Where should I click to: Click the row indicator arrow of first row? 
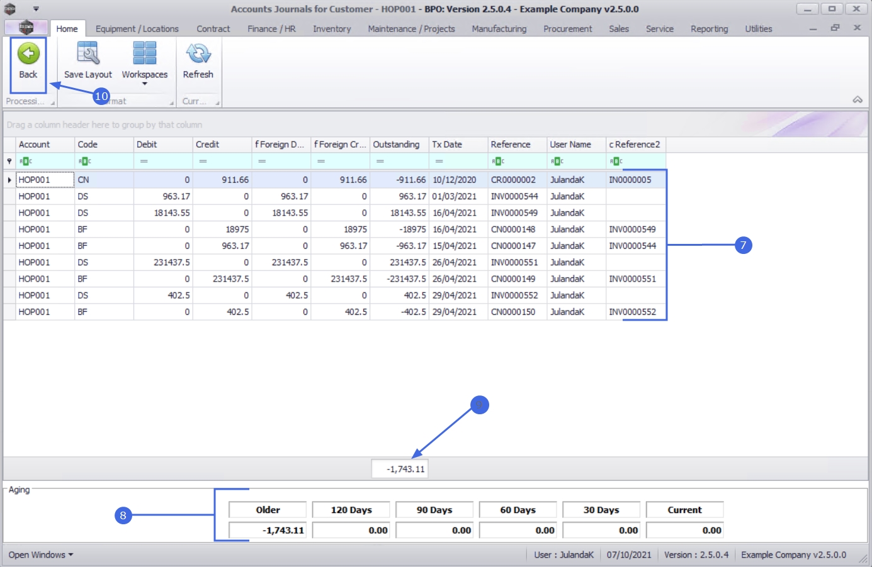click(9, 180)
